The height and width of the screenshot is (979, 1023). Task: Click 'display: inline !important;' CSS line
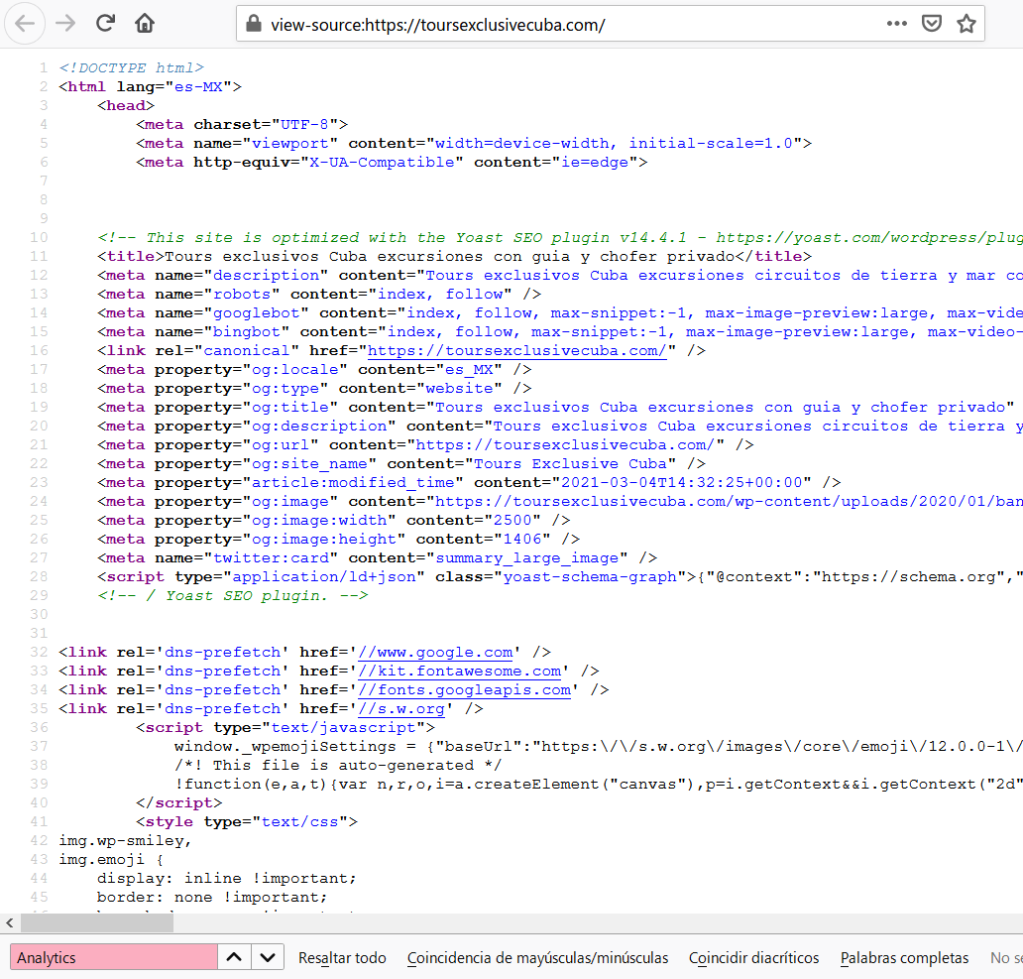pyautogui.click(x=226, y=879)
